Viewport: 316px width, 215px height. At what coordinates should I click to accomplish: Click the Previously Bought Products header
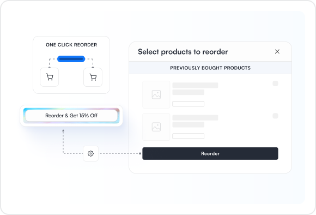210,68
